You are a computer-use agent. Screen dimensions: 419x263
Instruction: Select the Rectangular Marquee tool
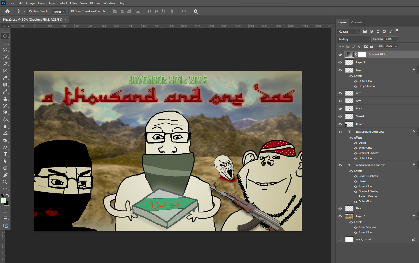click(5, 43)
